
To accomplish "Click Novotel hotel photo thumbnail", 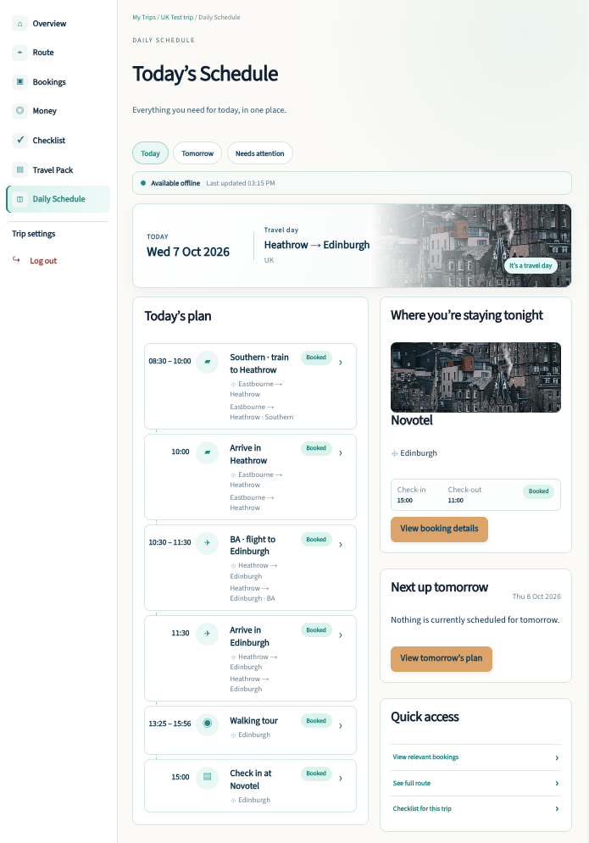I will 475,377.
